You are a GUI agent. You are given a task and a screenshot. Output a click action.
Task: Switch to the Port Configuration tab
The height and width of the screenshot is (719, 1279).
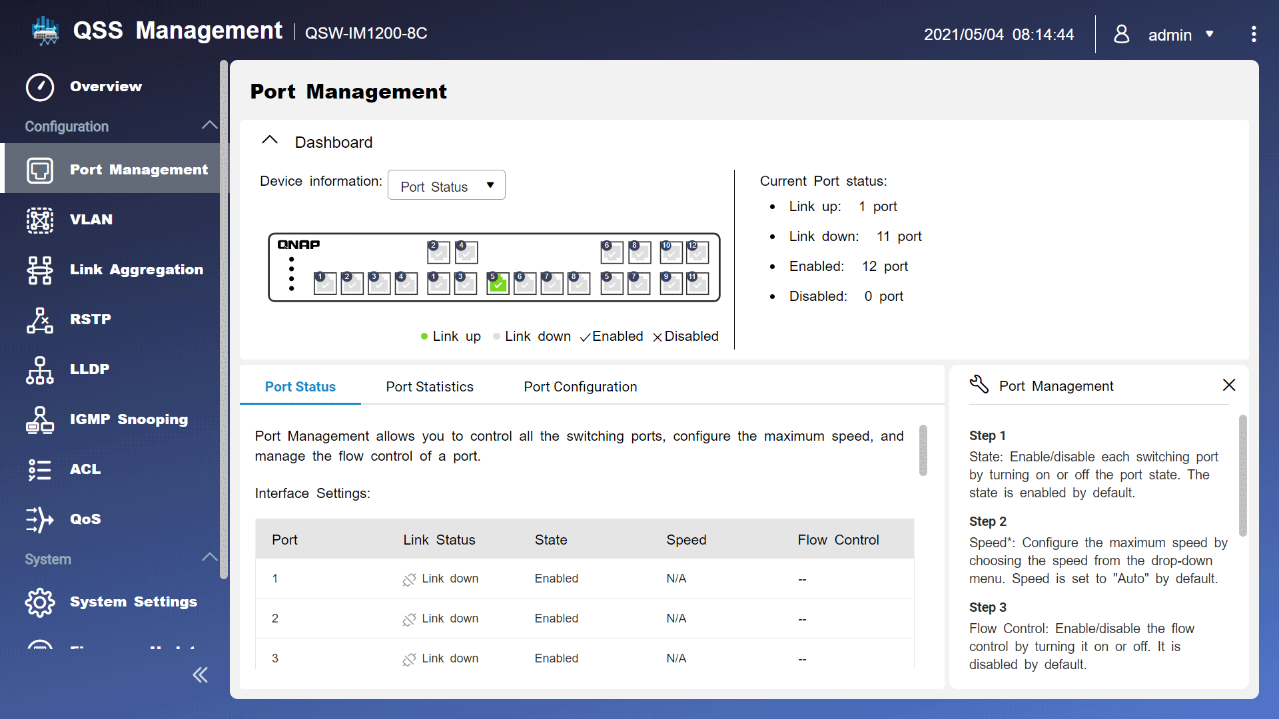[x=579, y=386]
